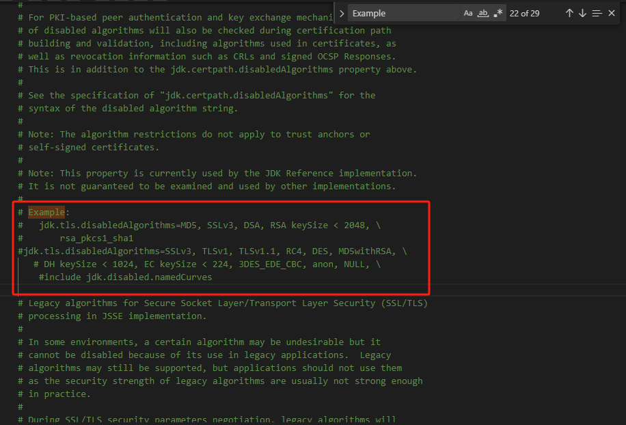626x425 pixels.
Task: Go to previous match with up arrow
Action: coord(569,13)
